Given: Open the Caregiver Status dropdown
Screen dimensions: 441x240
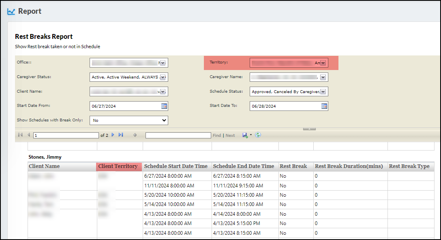Looking at the screenshot, I should pos(163,77).
